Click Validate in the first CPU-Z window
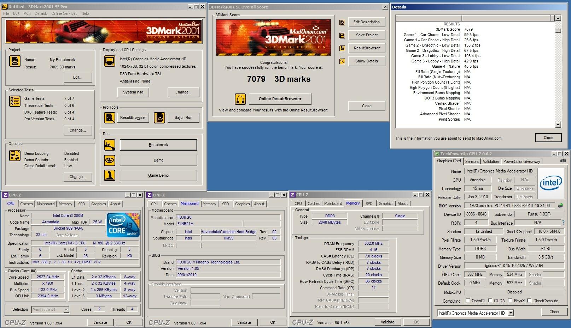 (x=100, y=322)
